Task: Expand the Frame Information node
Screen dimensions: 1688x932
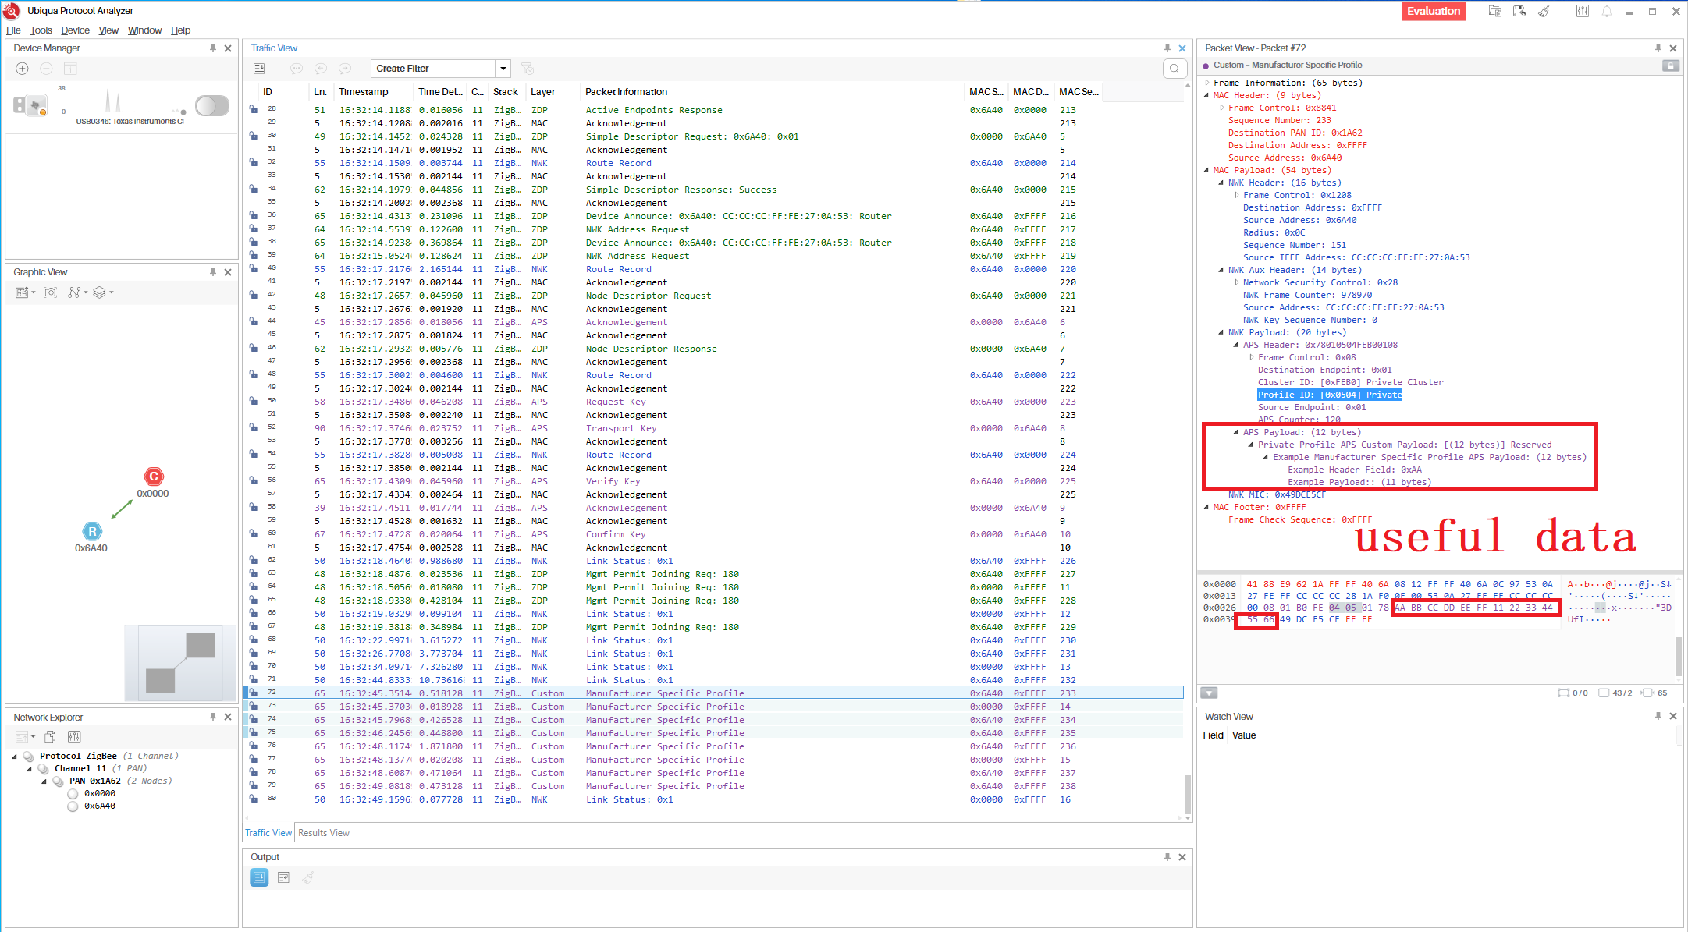Action: [1206, 83]
